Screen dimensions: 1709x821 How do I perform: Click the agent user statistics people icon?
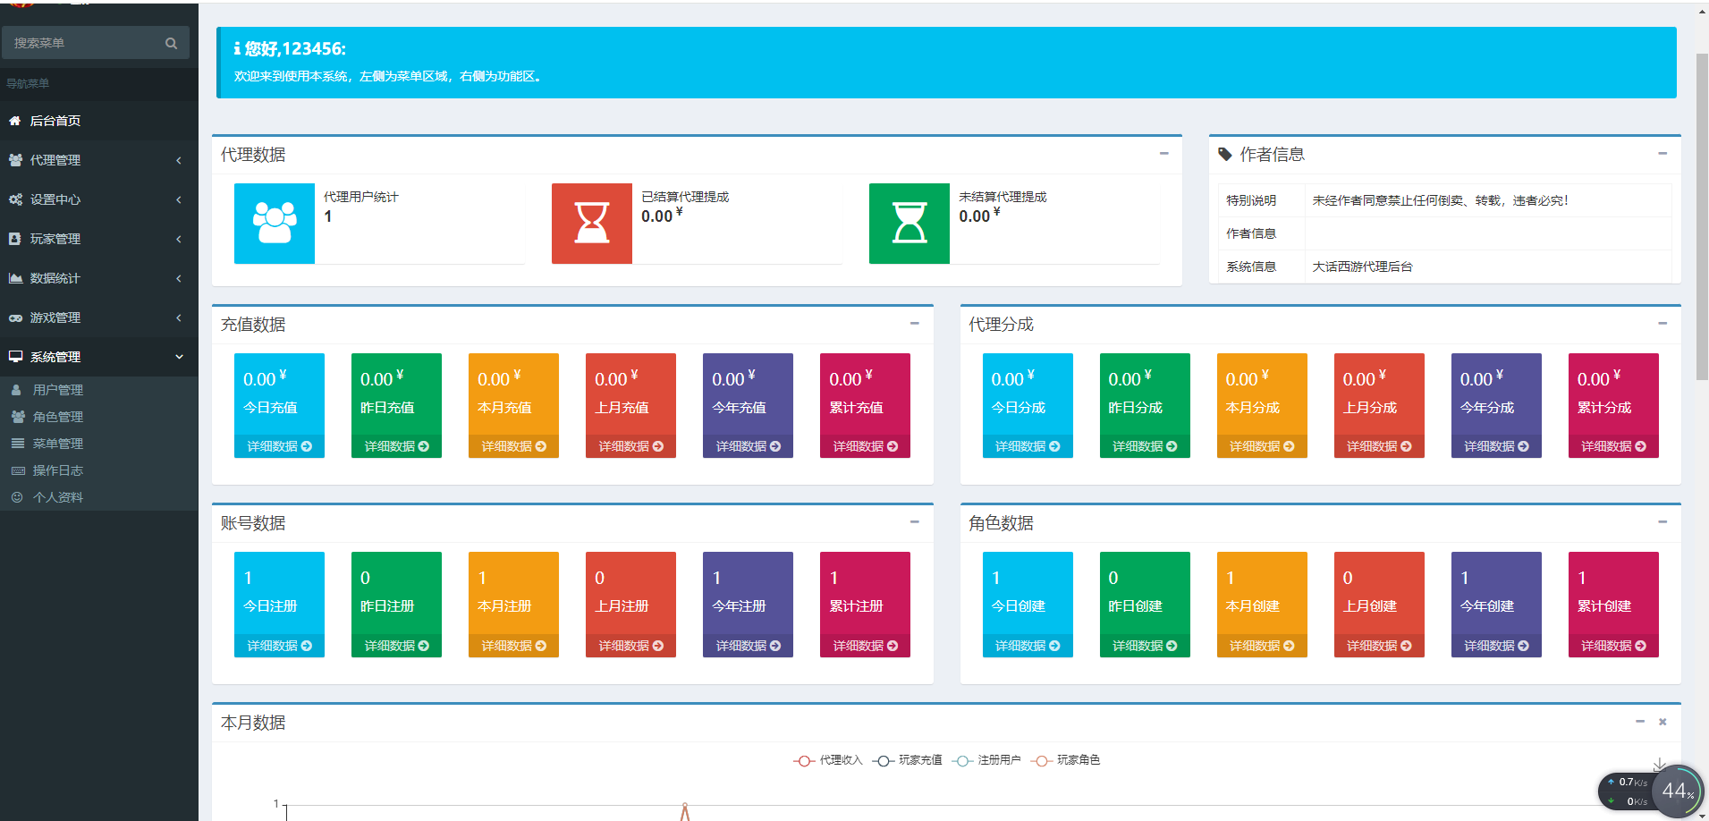(x=275, y=224)
